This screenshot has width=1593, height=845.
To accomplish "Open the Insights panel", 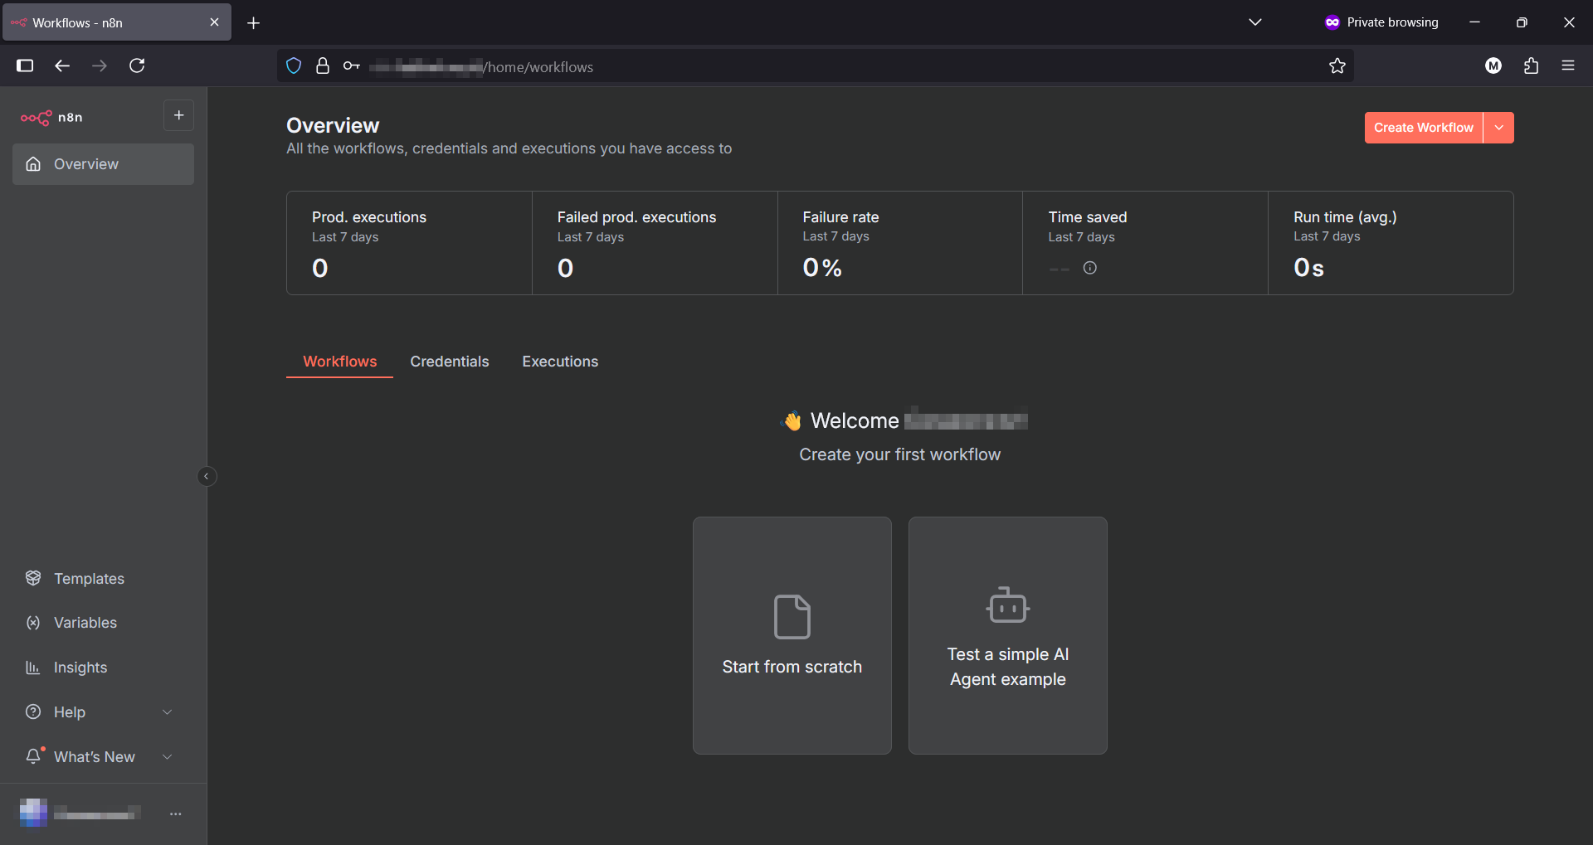I will [x=80, y=668].
